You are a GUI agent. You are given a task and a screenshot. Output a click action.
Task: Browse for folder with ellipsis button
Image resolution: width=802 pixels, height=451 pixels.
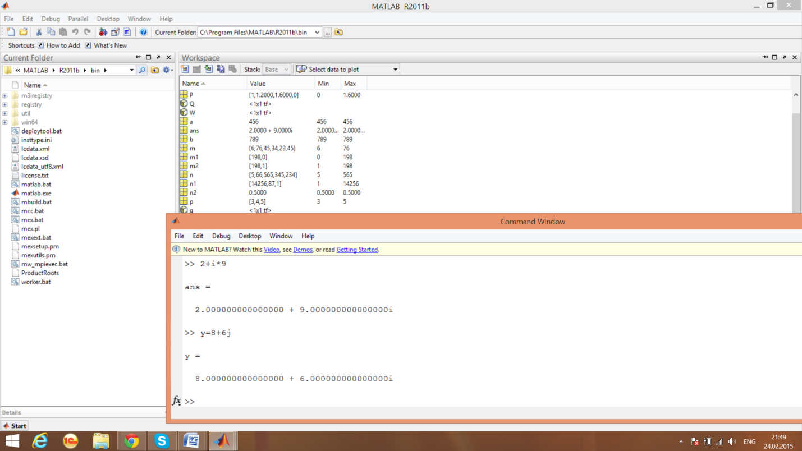[328, 32]
